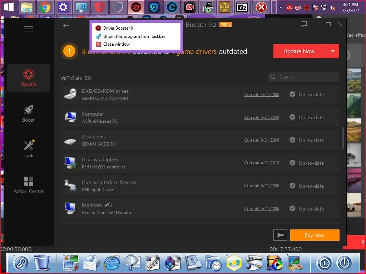The height and width of the screenshot is (274, 366).
Task: Click the magnifier document icon in dock
Action: [x=132, y=263]
